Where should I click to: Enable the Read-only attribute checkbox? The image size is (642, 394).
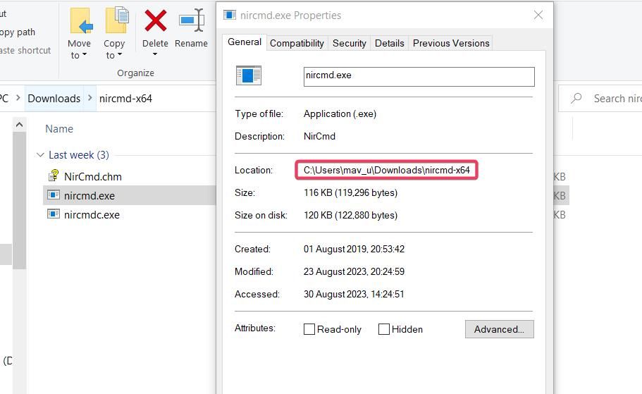(309, 329)
